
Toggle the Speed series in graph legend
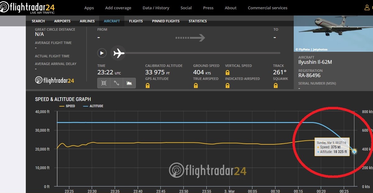[x=67, y=106]
